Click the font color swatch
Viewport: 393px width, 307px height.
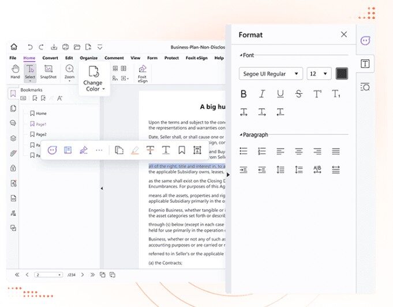point(342,74)
